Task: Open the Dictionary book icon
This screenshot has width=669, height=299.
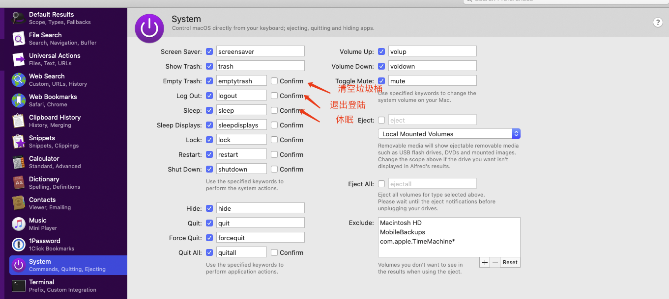Action: click(x=19, y=183)
